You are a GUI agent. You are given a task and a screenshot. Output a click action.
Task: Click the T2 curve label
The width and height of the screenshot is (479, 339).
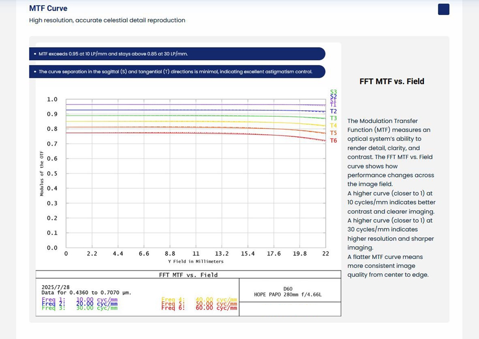333,112
